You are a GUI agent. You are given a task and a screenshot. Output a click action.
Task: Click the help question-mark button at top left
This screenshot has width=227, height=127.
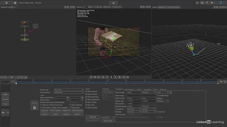pyautogui.click(x=6, y=3)
